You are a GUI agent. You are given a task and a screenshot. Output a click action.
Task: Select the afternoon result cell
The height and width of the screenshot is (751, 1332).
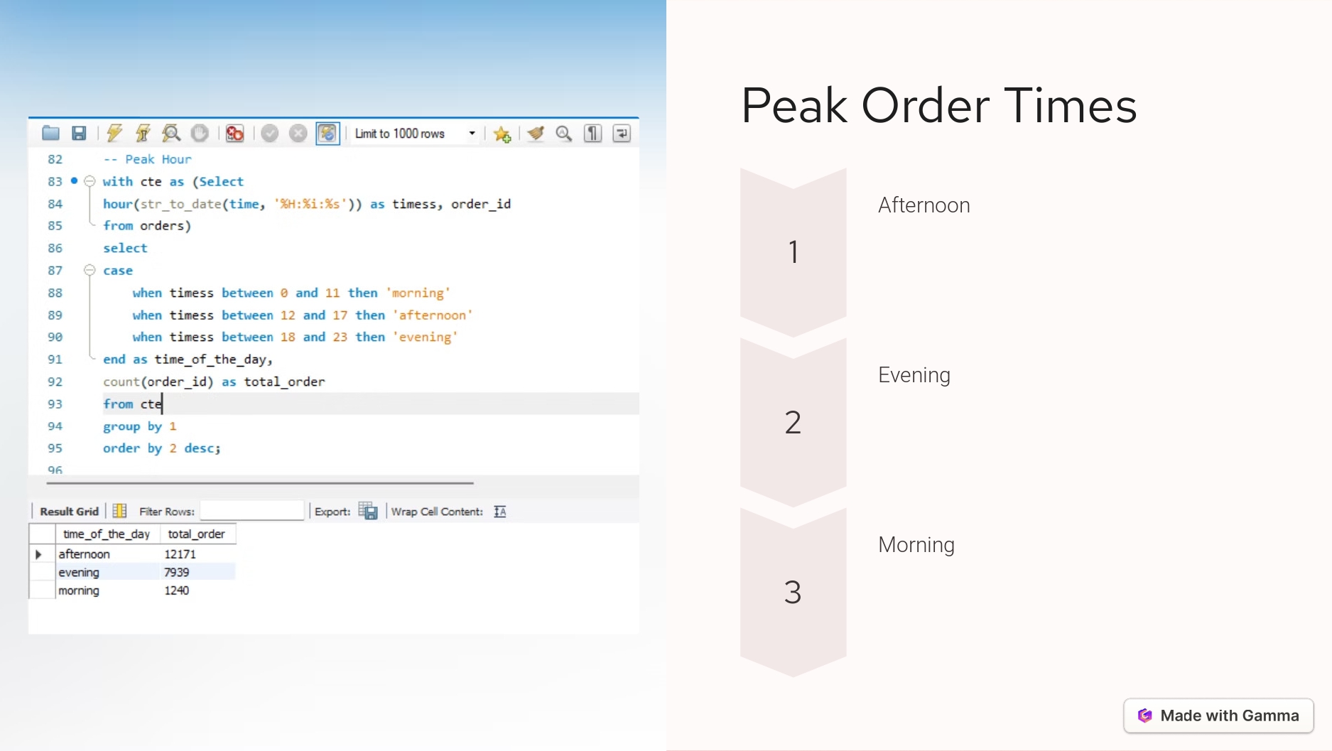click(108, 554)
